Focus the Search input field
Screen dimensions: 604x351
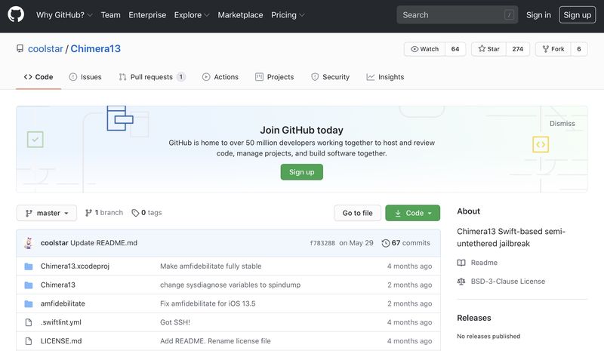coord(458,15)
